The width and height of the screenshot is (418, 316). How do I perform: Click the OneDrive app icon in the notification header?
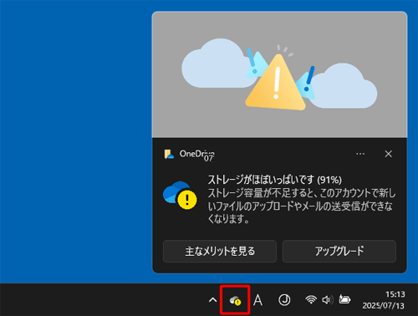169,154
